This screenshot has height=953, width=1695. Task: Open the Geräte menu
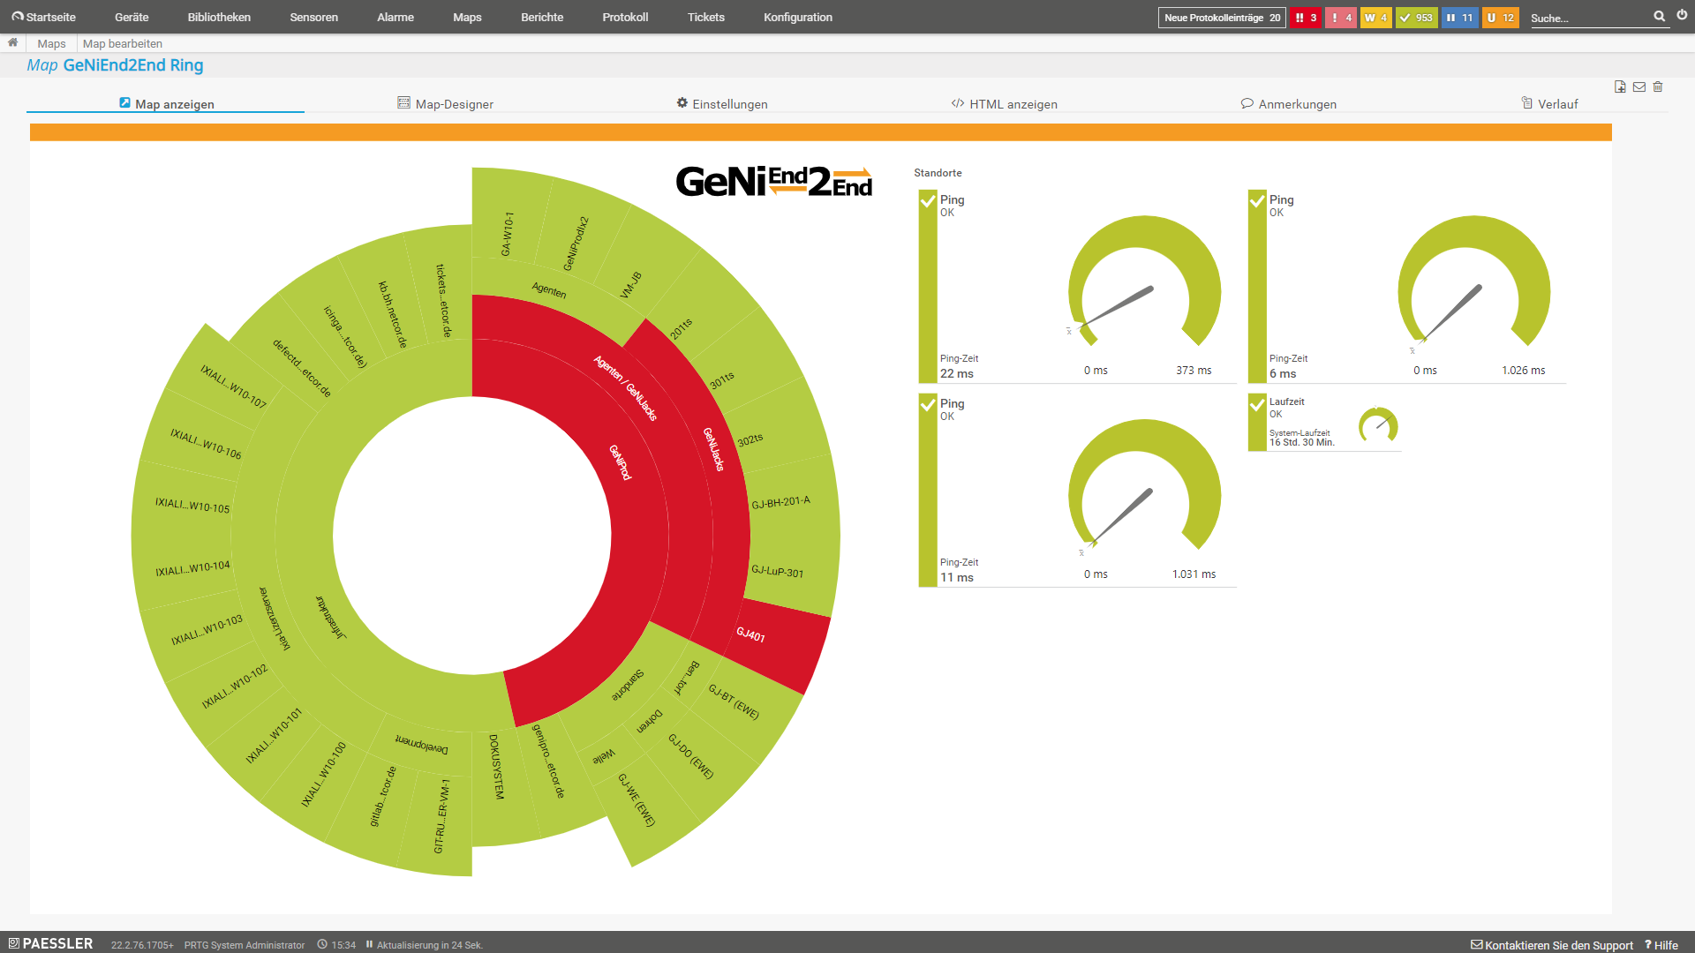[132, 17]
